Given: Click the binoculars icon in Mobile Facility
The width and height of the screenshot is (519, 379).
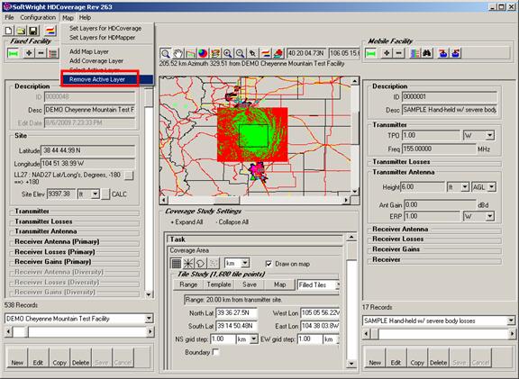Looking at the screenshot, I should 427,53.
